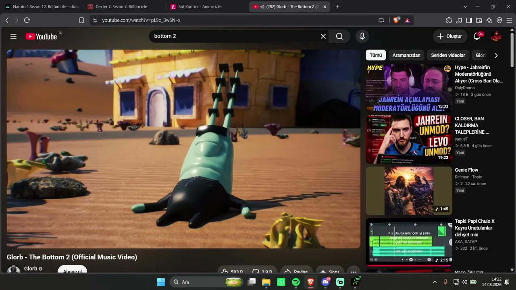Click the microphone icon in system tray
The height and width of the screenshot is (290, 516).
[x=446, y=282]
